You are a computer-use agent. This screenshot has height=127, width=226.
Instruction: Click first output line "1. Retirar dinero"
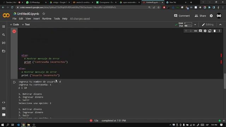click(30, 94)
